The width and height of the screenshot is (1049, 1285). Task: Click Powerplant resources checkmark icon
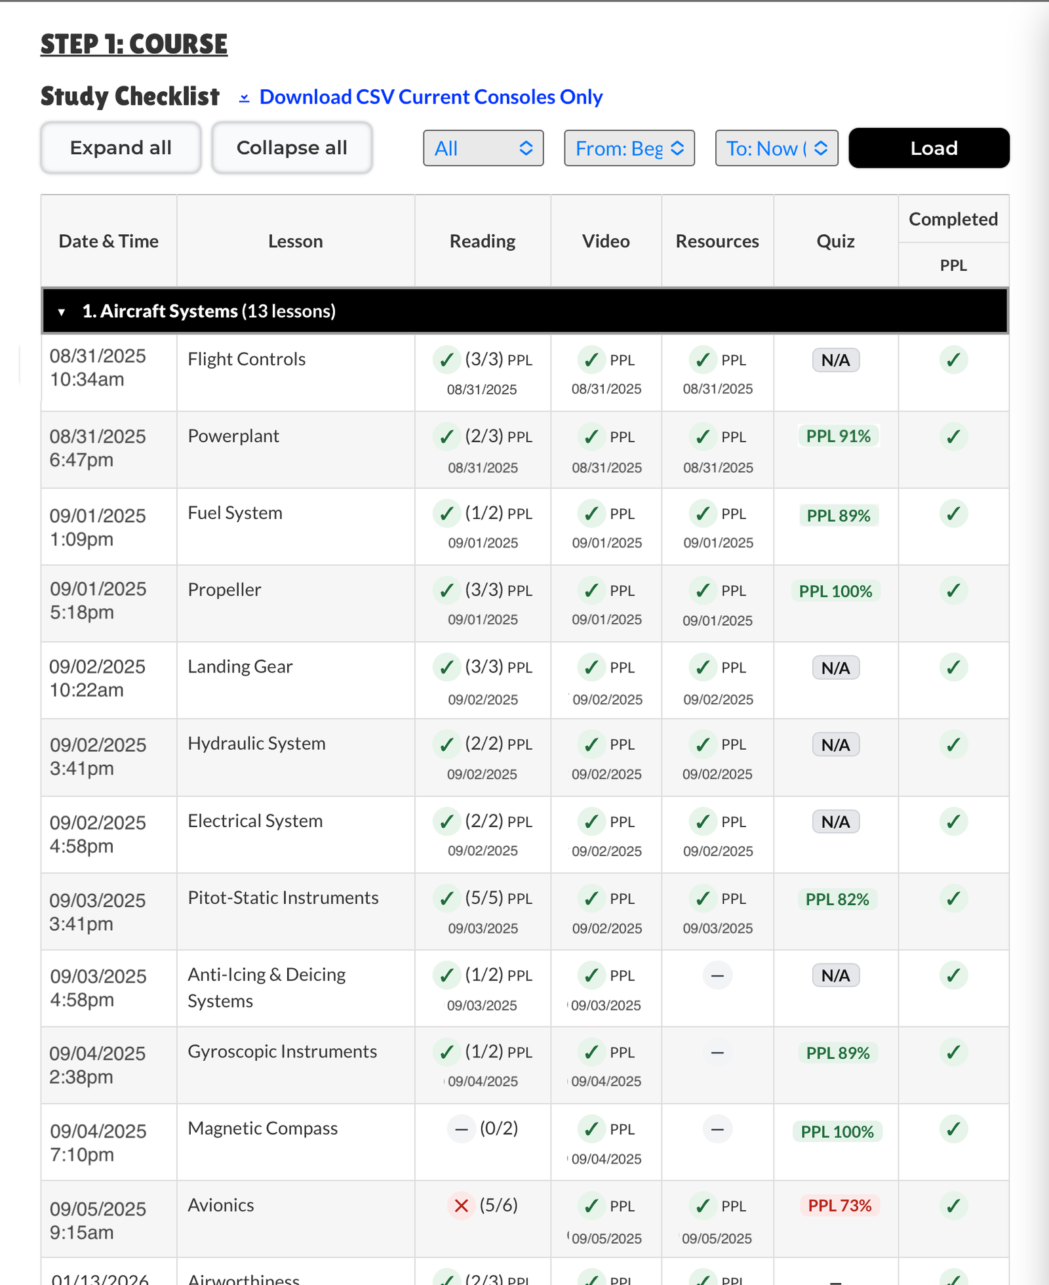click(x=702, y=437)
